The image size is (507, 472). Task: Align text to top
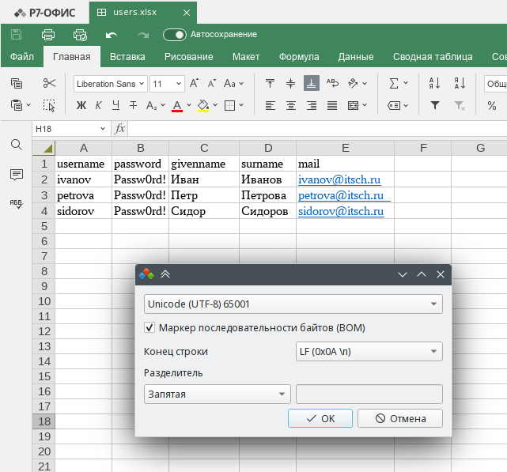pyautogui.click(x=270, y=83)
